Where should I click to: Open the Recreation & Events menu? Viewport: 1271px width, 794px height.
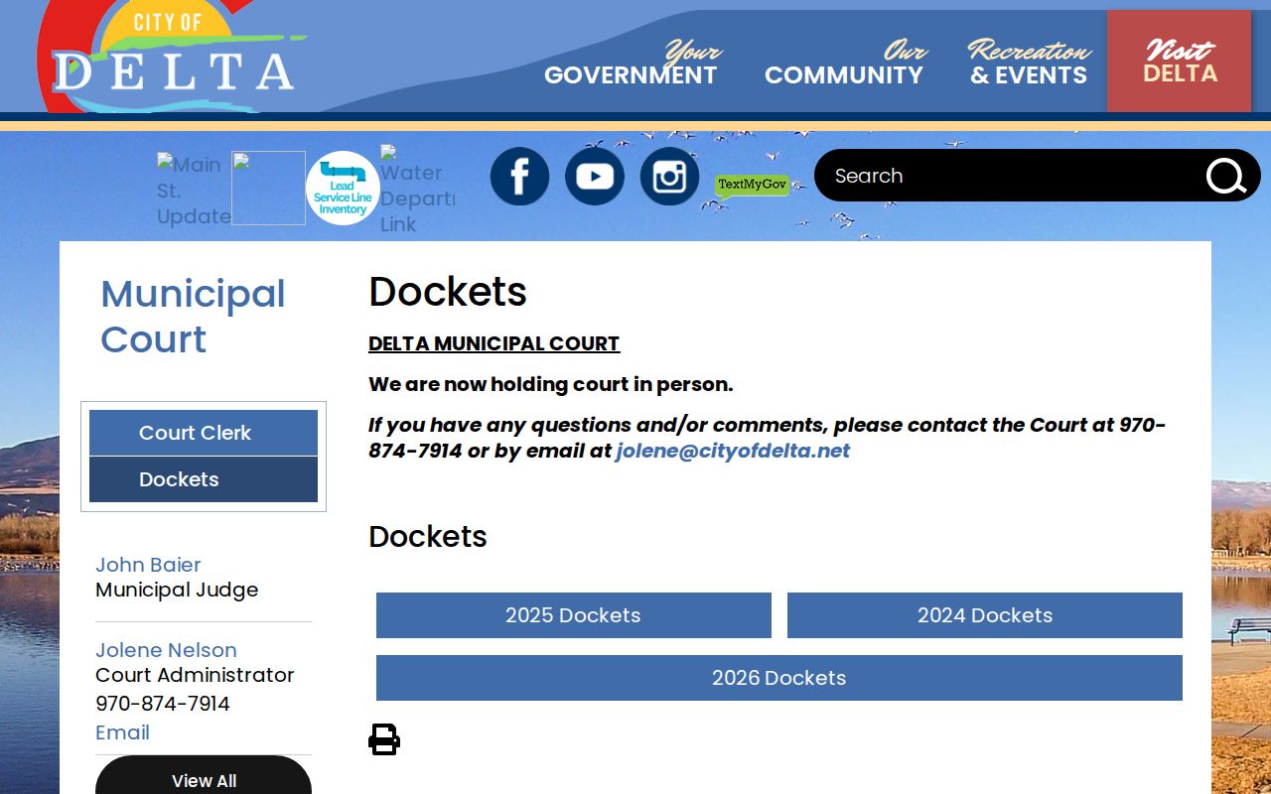[x=1029, y=64]
